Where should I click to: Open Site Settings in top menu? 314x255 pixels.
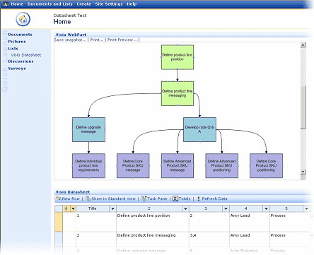point(109,4)
